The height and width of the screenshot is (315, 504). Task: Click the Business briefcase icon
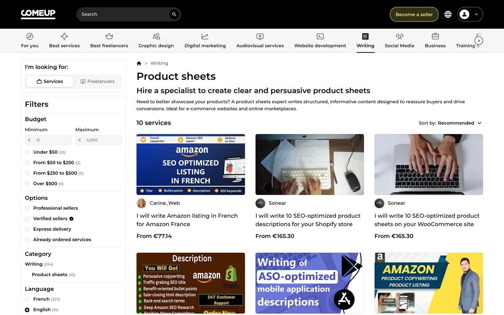click(435, 36)
